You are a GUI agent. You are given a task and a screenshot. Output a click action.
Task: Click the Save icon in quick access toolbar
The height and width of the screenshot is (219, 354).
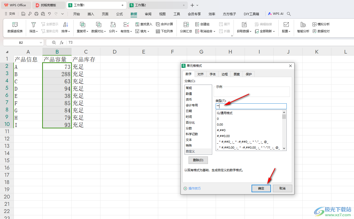(23, 14)
